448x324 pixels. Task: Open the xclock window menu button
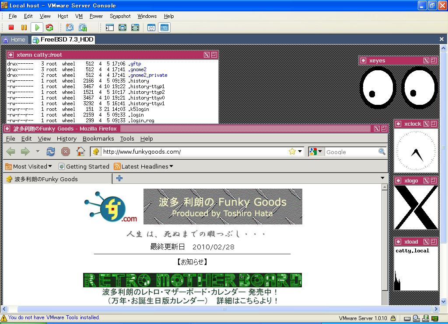398,124
